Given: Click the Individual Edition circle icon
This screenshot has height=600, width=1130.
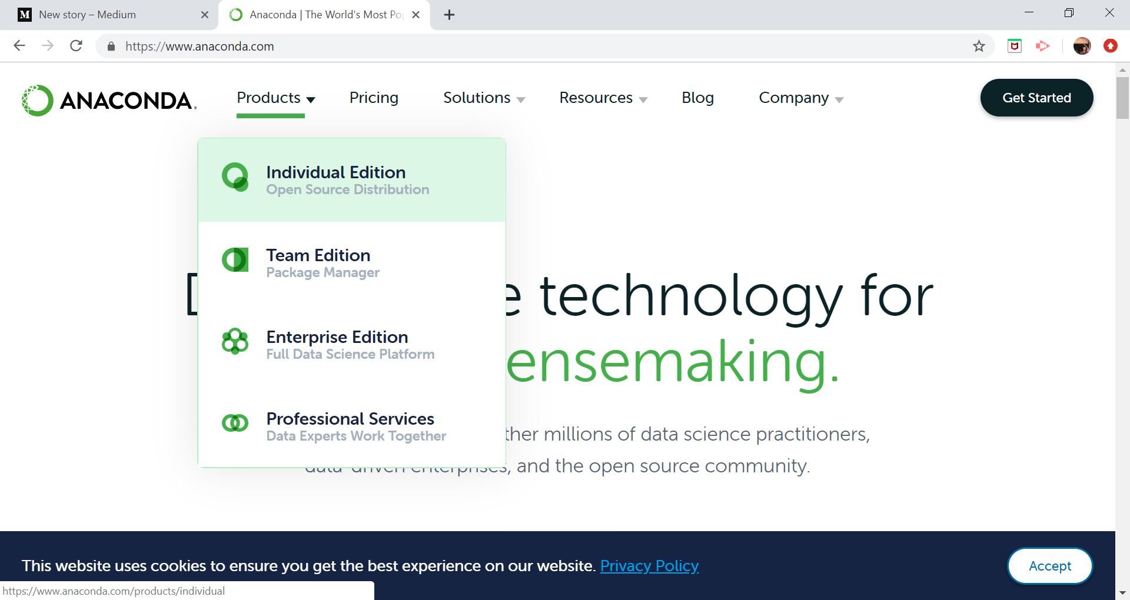Looking at the screenshot, I should pos(235,177).
